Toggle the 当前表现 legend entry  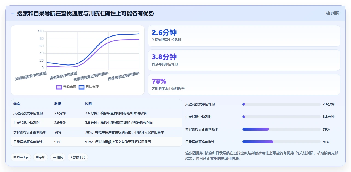pyautogui.click(x=66, y=87)
